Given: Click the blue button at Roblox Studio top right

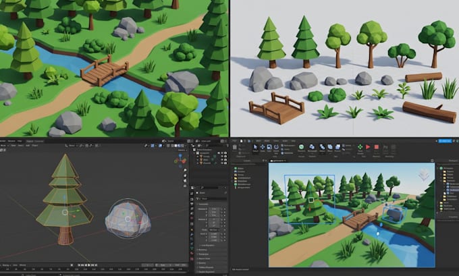Looking at the screenshot, I should 445,141.
